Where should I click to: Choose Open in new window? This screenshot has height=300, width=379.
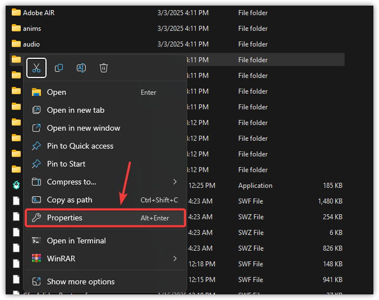pyautogui.click(x=83, y=128)
